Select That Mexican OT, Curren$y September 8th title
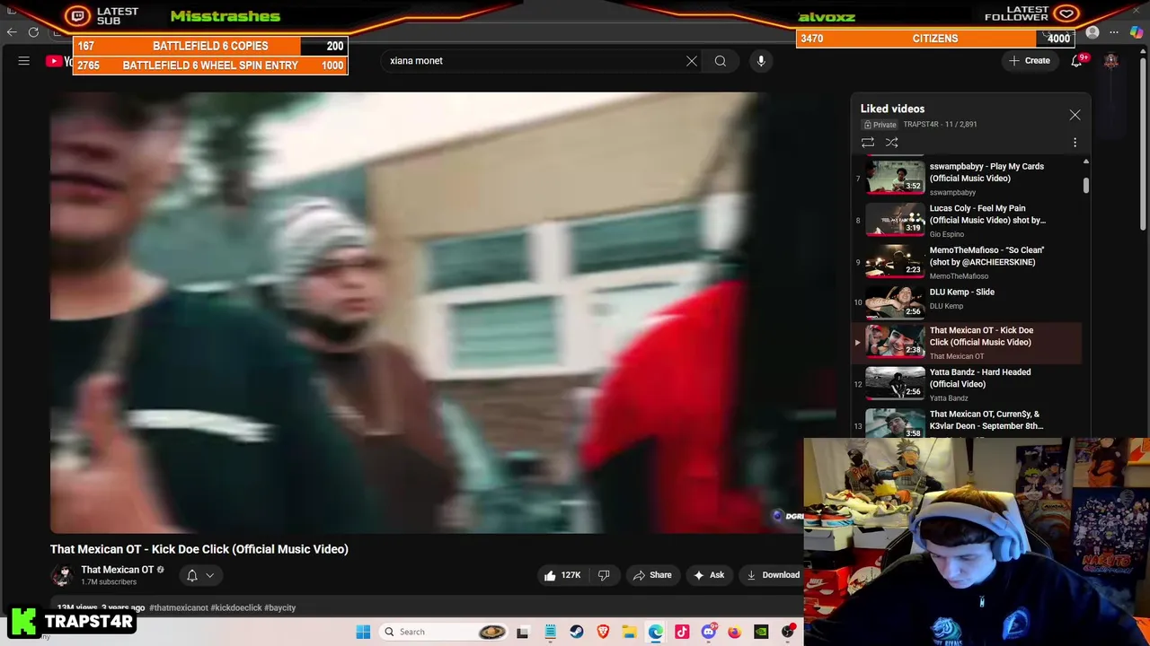 coord(986,420)
